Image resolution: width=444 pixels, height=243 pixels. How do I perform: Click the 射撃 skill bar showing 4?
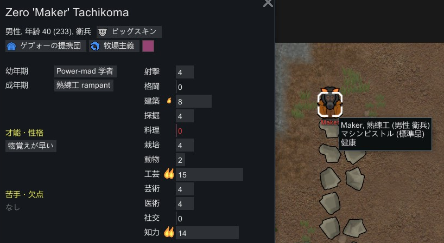click(x=185, y=73)
